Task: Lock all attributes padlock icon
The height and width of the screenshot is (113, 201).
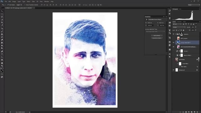Action: tap(183, 30)
